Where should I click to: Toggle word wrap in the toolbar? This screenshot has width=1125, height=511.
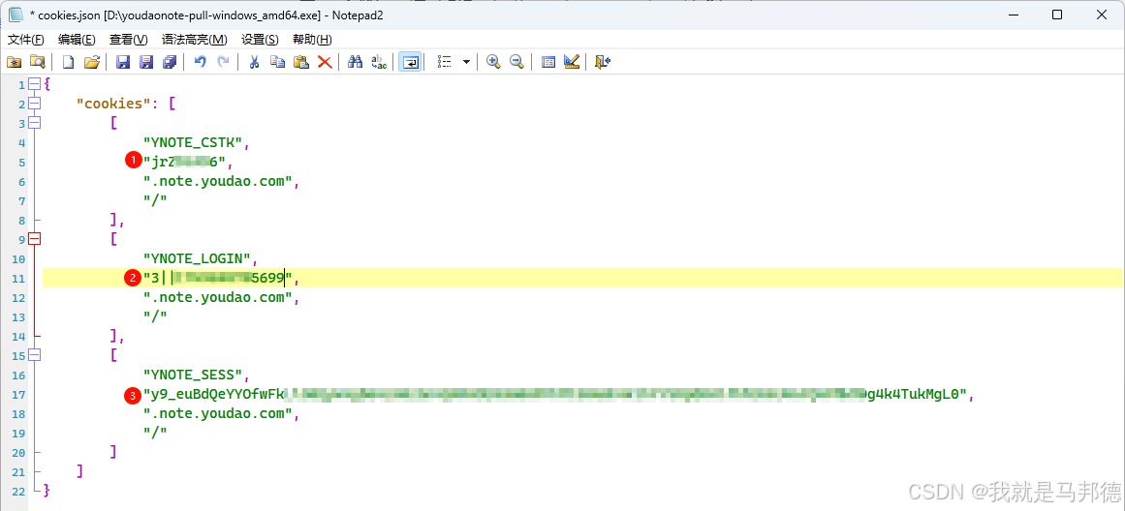(x=411, y=62)
